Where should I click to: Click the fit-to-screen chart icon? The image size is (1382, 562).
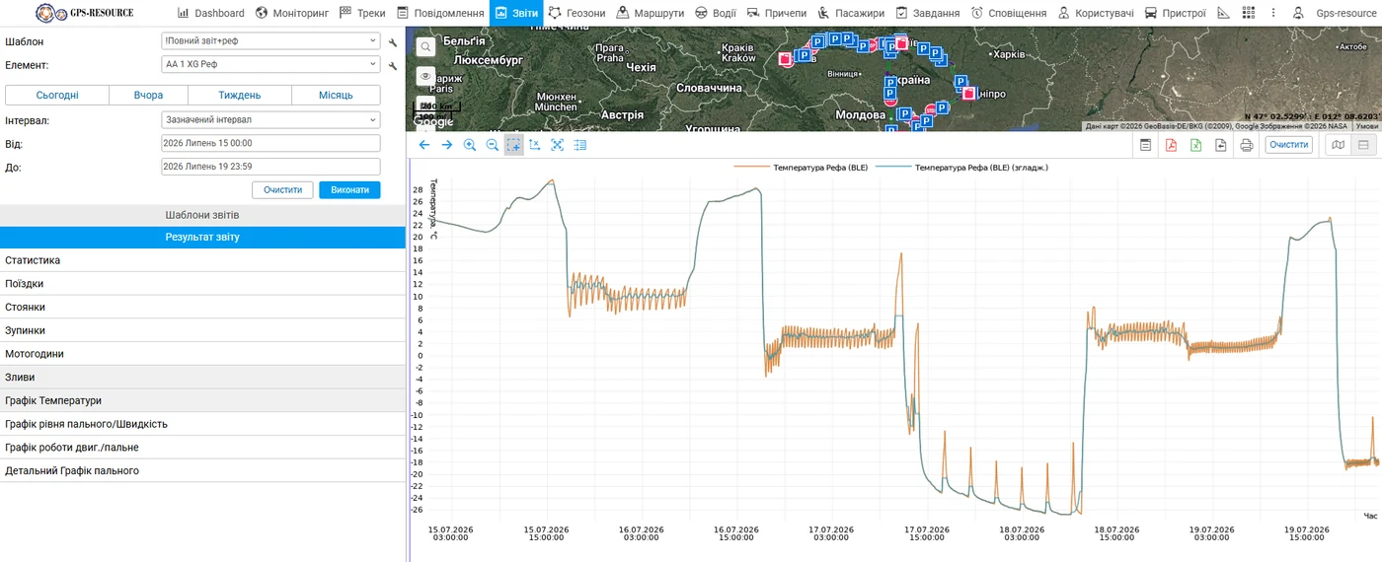[558, 145]
